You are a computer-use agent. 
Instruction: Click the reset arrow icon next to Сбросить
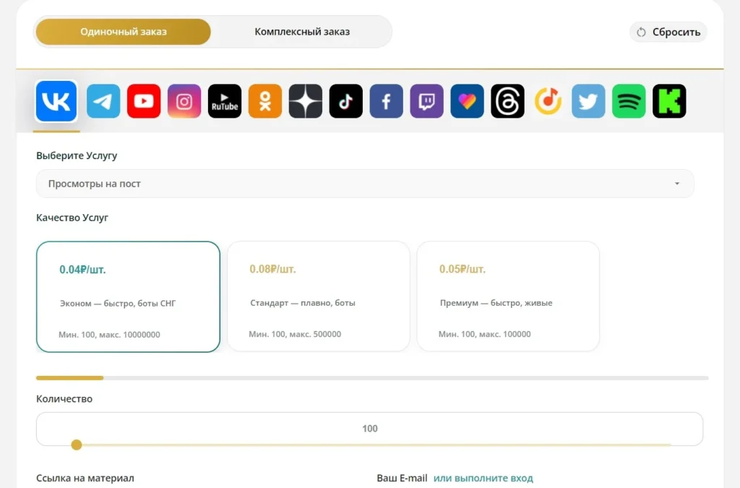tap(641, 32)
